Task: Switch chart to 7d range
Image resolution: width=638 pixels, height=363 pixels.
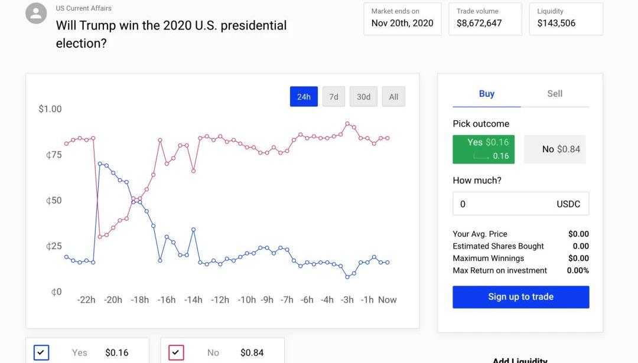Action: (334, 97)
